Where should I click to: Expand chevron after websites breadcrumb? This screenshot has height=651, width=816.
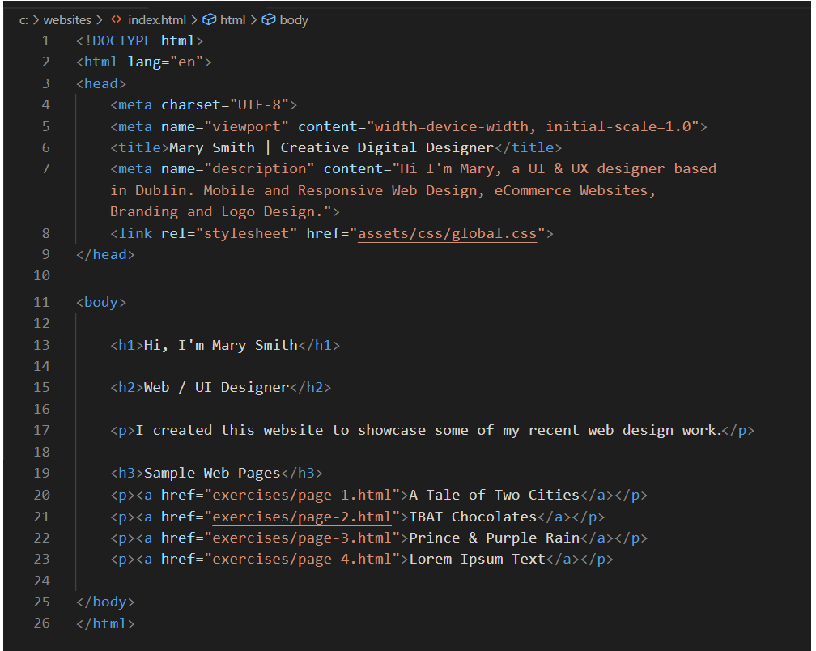[100, 20]
